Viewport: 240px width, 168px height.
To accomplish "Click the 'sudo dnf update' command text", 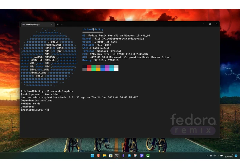I will (x=62, y=91).
